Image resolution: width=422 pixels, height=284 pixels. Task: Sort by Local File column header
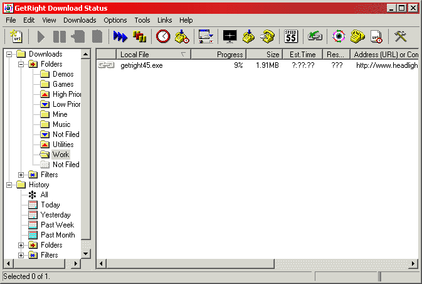click(x=154, y=55)
